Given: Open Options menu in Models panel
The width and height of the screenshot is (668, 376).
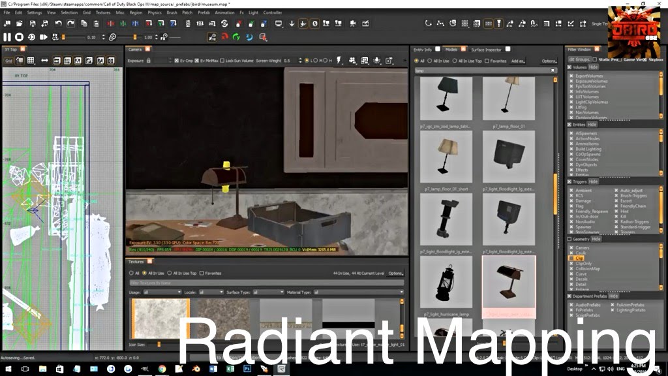Looking at the screenshot, I should (x=549, y=61).
